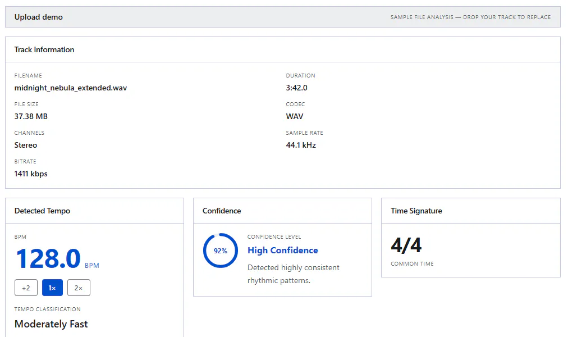This screenshot has width=568, height=337.
Task: Click the bitrate value 1411 kbps
Action: (x=31, y=174)
